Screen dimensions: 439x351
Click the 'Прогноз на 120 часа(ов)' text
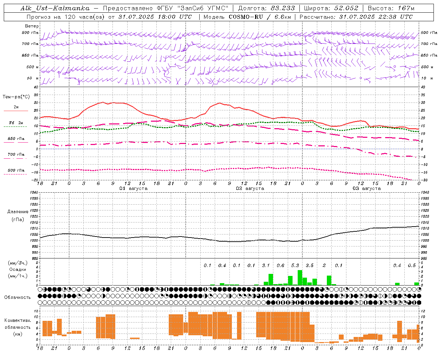[x=66, y=17]
